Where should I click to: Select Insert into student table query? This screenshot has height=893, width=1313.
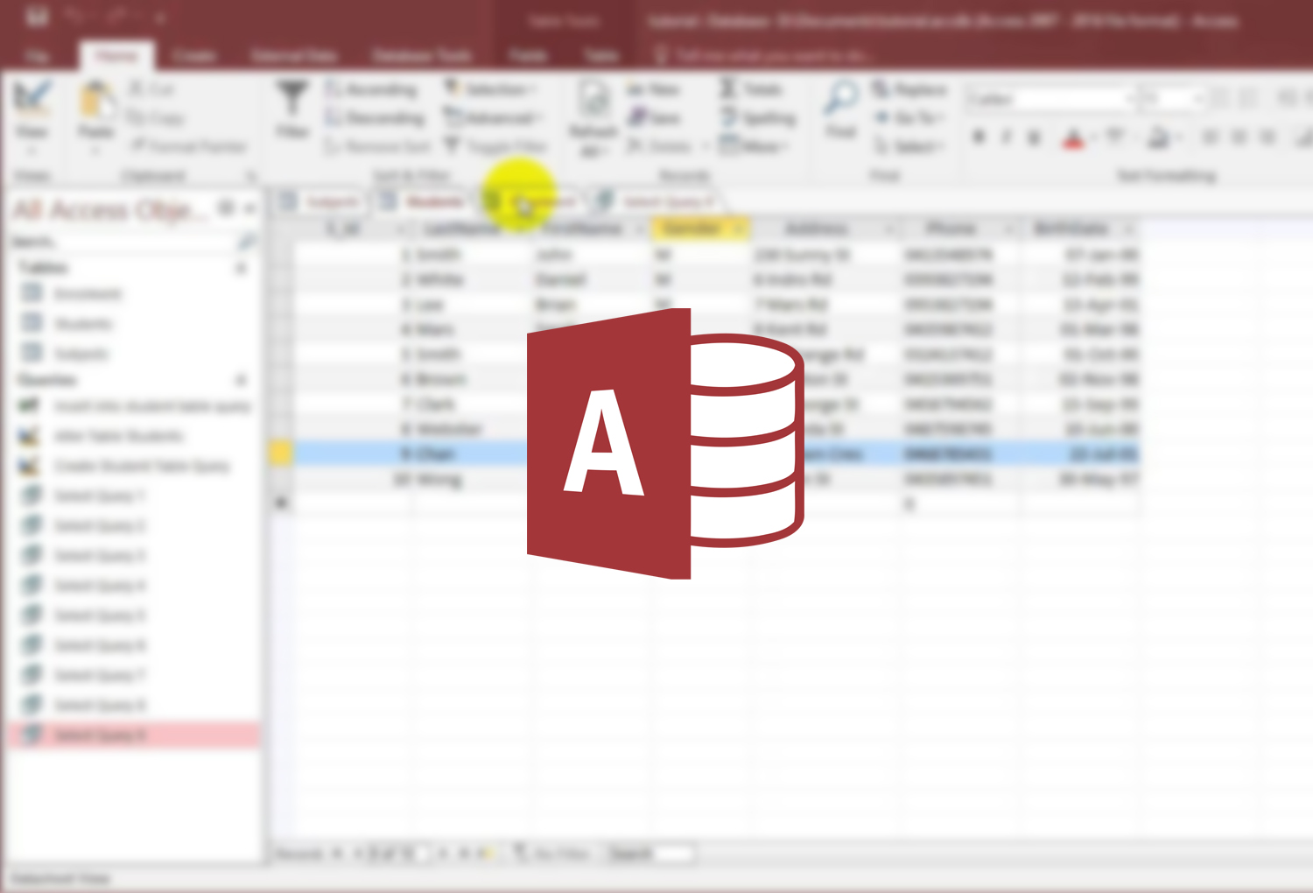[135, 406]
